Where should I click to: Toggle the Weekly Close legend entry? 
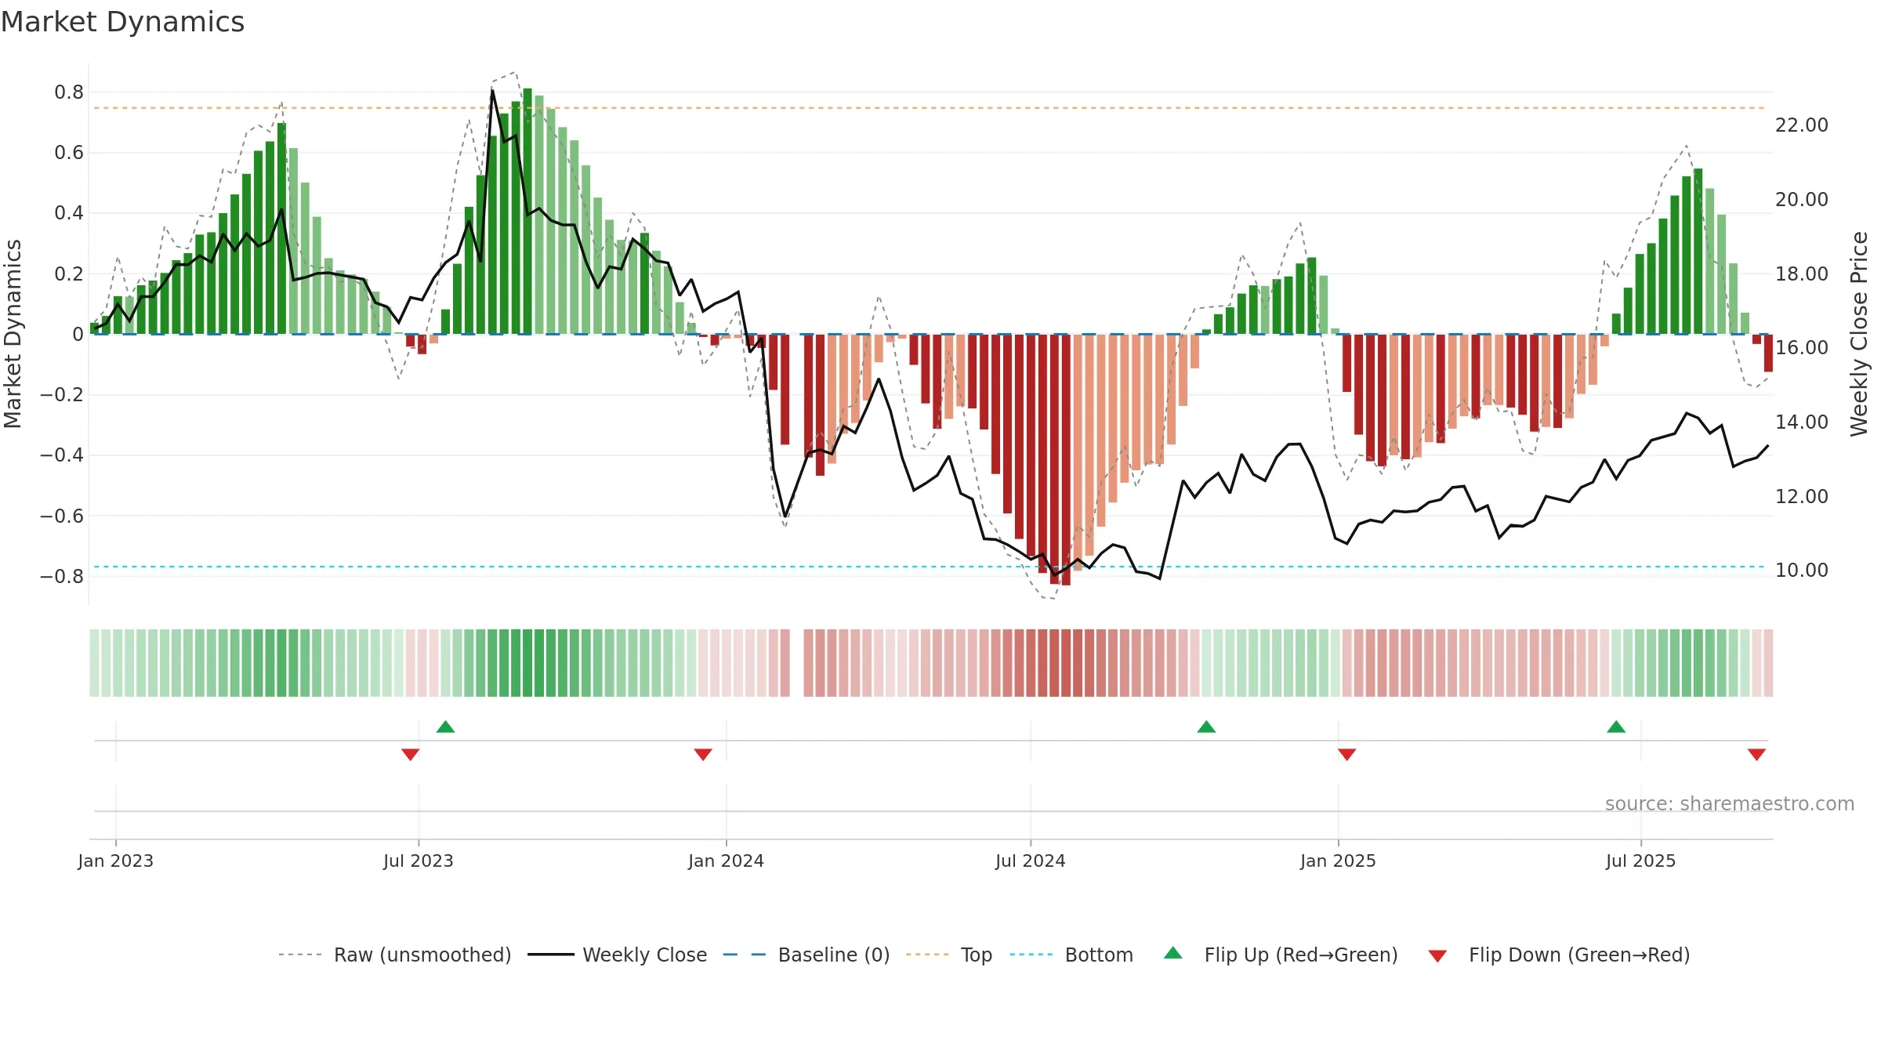pos(618,955)
